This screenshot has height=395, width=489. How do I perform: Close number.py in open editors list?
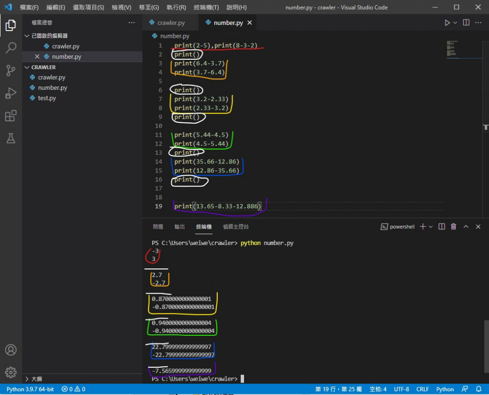pyautogui.click(x=37, y=56)
